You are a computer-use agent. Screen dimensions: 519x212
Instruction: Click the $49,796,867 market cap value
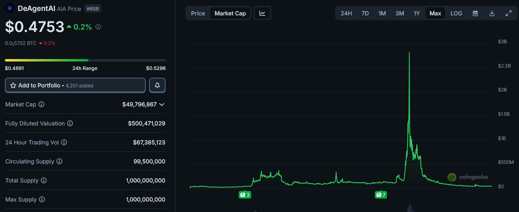(139, 104)
